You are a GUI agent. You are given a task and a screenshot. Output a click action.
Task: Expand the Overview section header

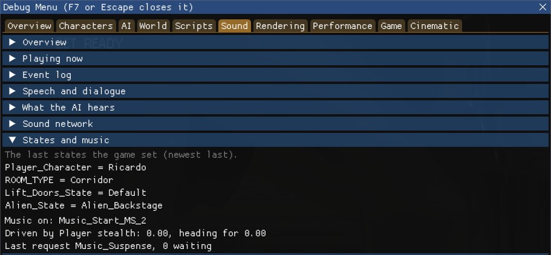tap(276, 42)
